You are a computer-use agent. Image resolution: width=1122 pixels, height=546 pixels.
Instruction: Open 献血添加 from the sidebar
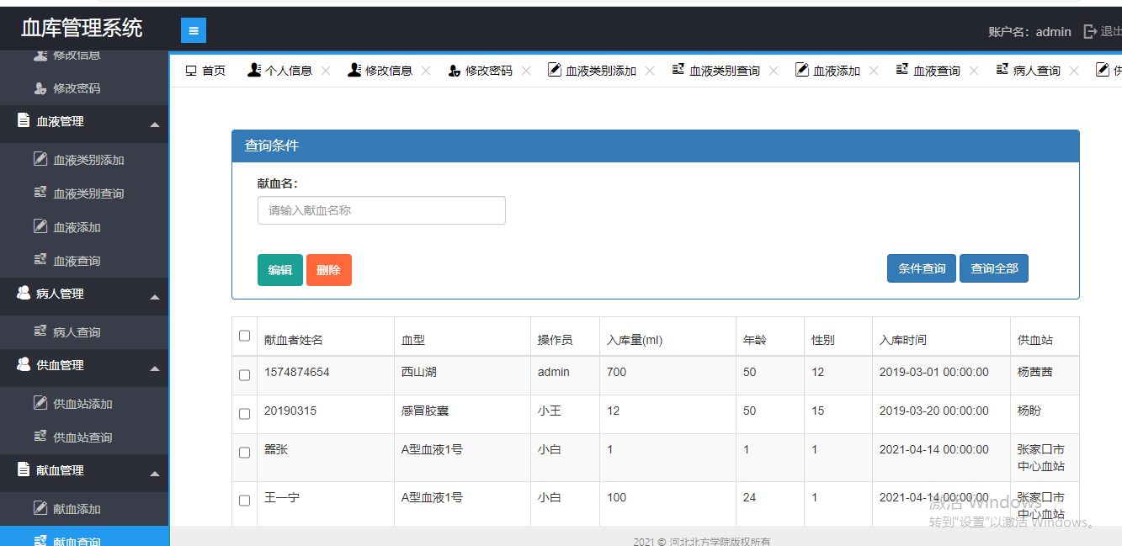(x=84, y=508)
